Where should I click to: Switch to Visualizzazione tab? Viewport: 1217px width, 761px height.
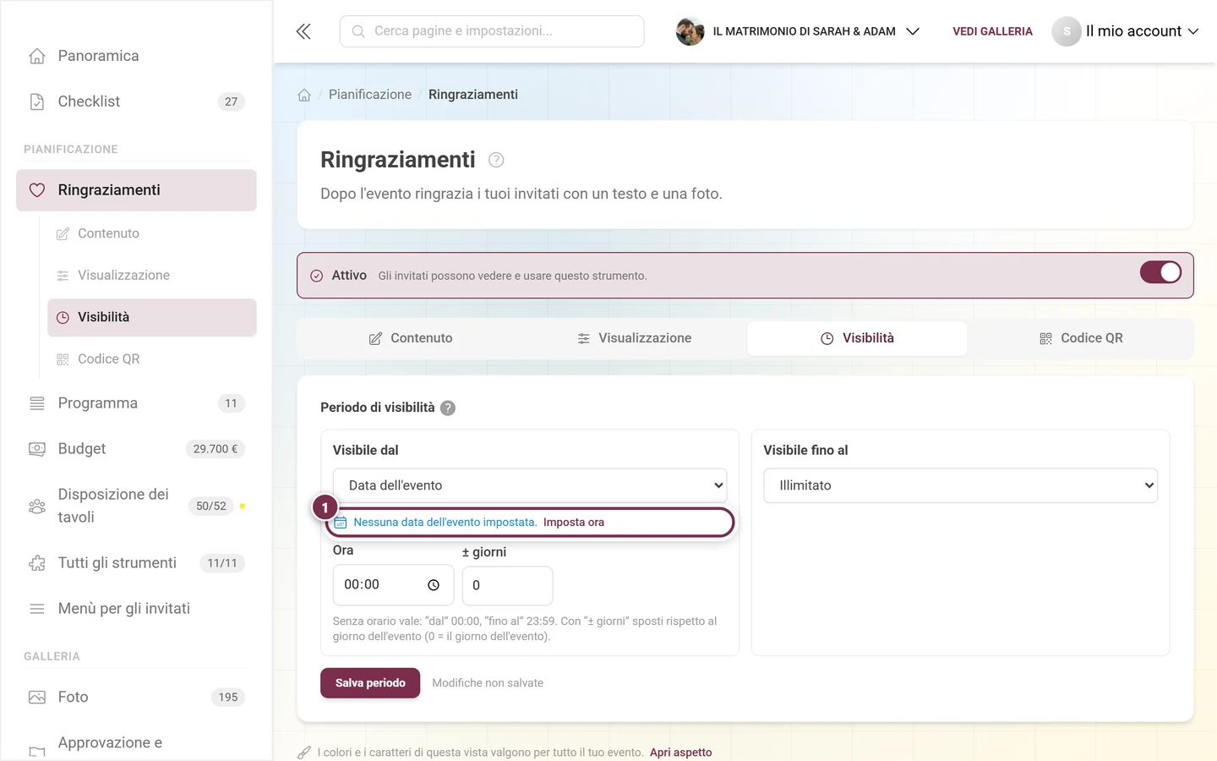pos(635,338)
